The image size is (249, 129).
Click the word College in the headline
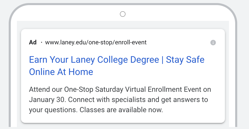click(112, 60)
